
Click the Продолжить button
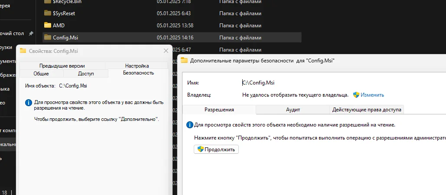pos(216,149)
